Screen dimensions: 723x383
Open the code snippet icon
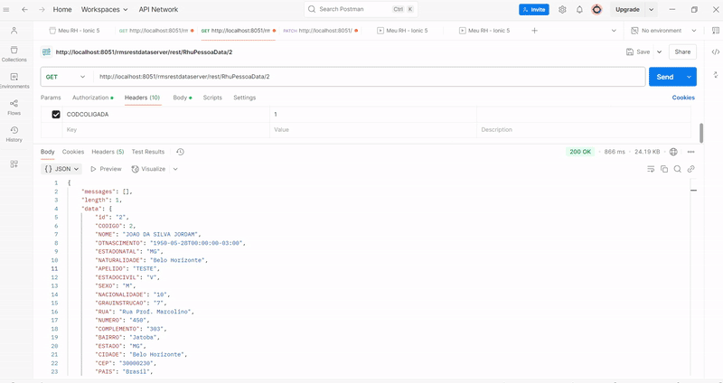[716, 51]
